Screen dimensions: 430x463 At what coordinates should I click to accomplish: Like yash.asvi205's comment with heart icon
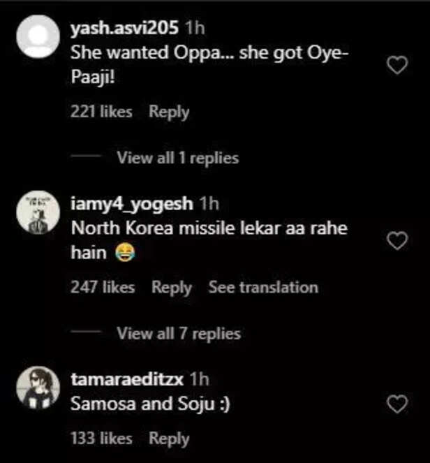point(397,66)
